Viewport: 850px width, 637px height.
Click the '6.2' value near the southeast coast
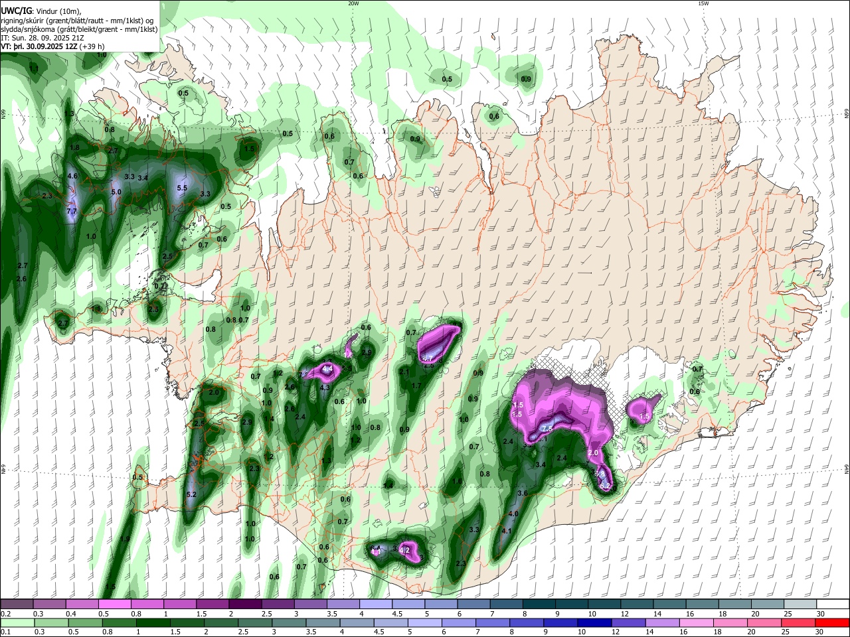605,486
